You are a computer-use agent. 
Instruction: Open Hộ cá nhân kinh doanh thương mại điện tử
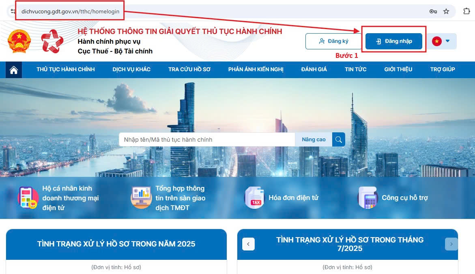click(x=71, y=198)
